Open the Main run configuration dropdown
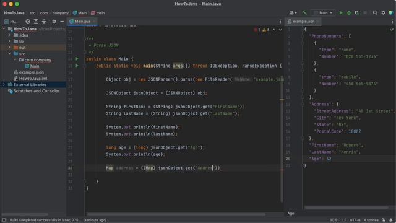 coord(323,12)
